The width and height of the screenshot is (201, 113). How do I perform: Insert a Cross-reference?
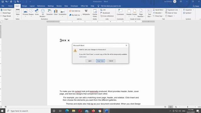107,16
